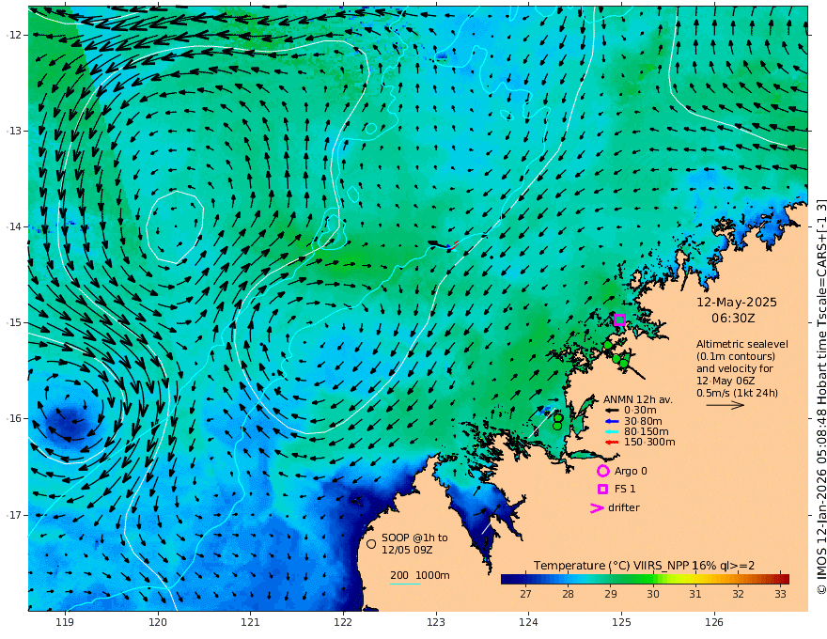The height and width of the screenshot is (639, 827).
Task: Click the -14 latitude axis label
Action: tap(14, 226)
